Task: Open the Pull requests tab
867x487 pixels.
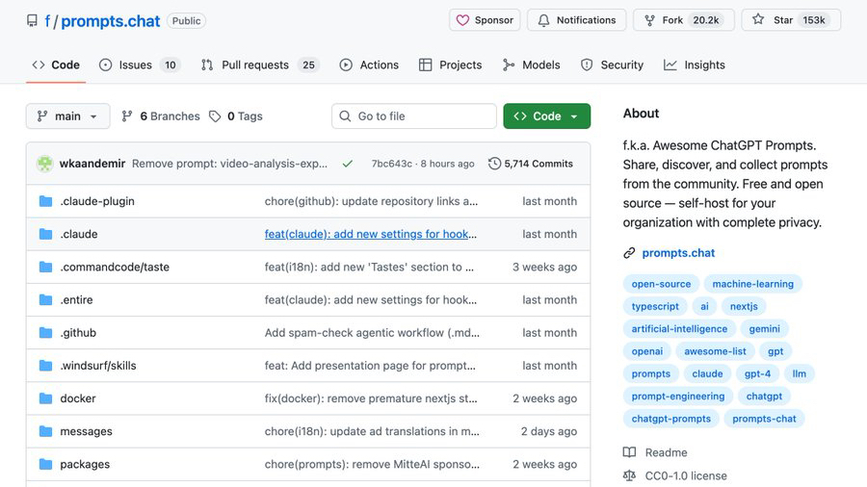Action: [x=254, y=64]
